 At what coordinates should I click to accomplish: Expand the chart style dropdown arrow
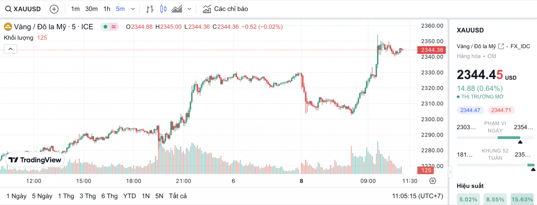[x=189, y=9]
